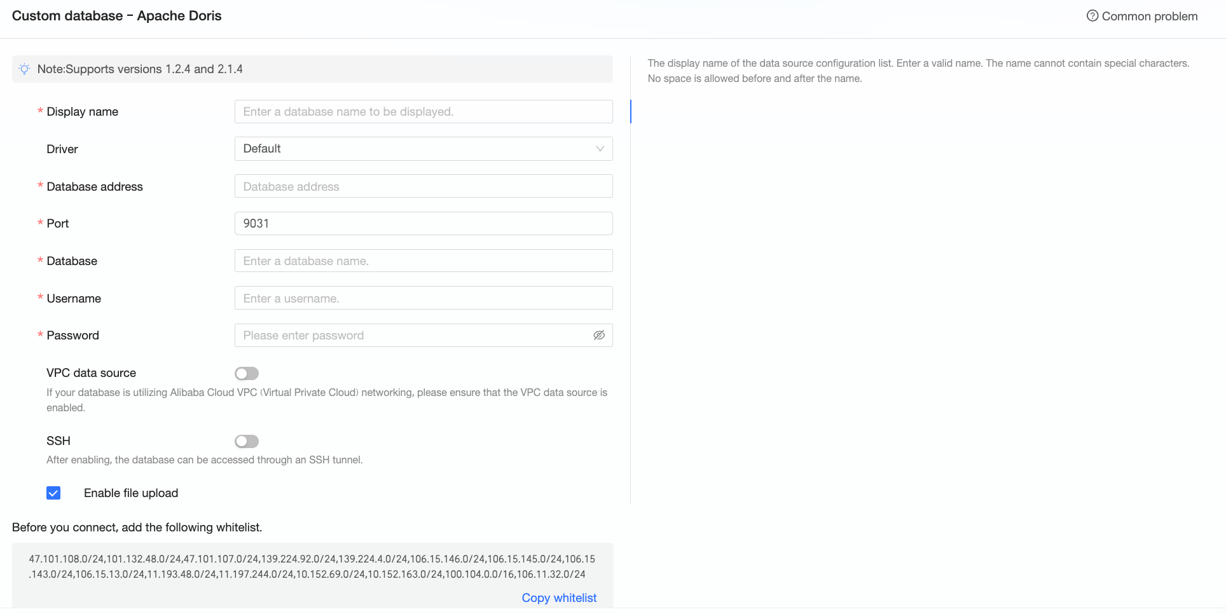Viewport: 1226px width, 614px height.
Task: Click the Common problem help icon
Action: 1092,16
